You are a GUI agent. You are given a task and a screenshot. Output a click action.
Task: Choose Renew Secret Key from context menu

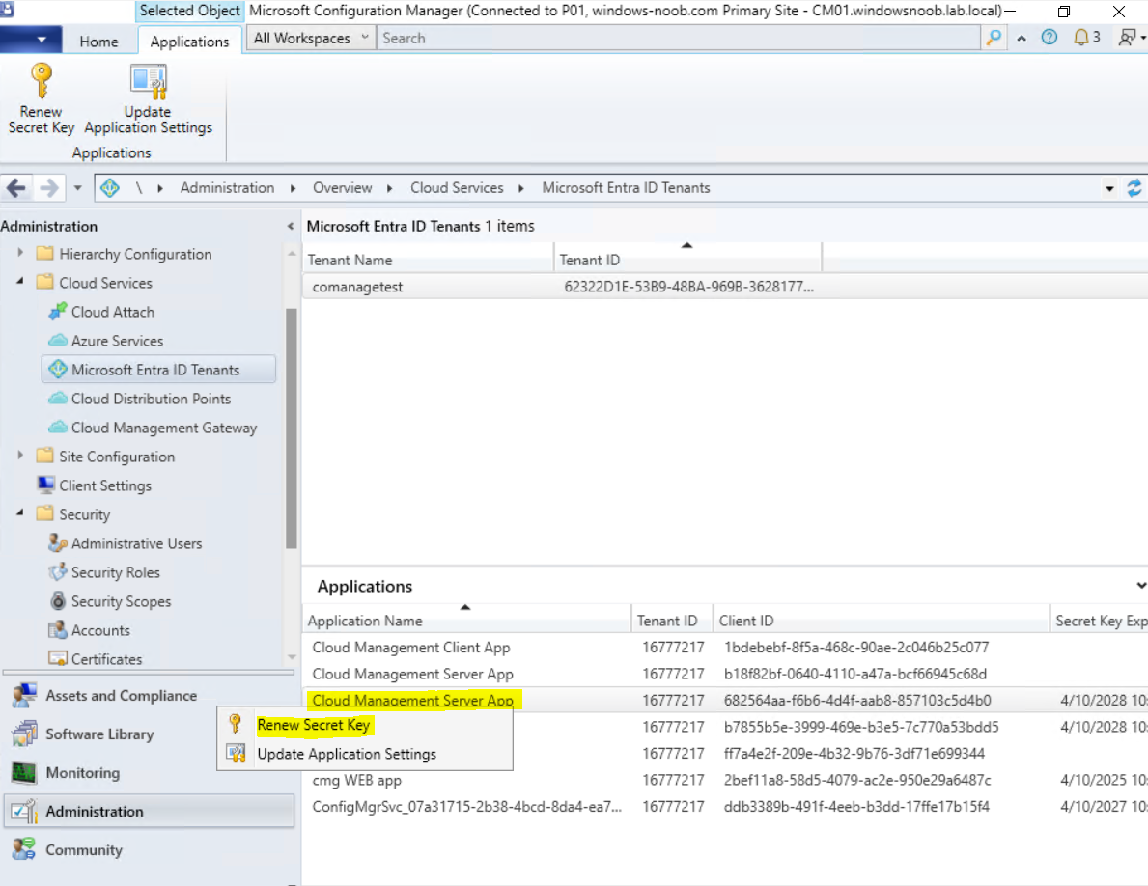click(x=314, y=725)
